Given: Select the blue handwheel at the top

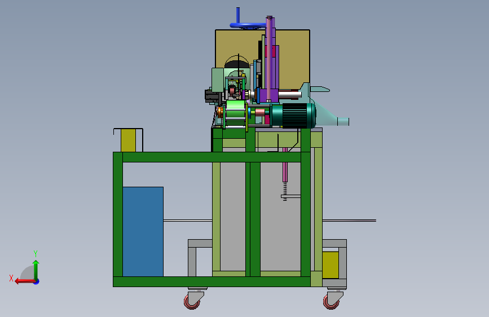Looking at the screenshot, I should tap(248, 25).
